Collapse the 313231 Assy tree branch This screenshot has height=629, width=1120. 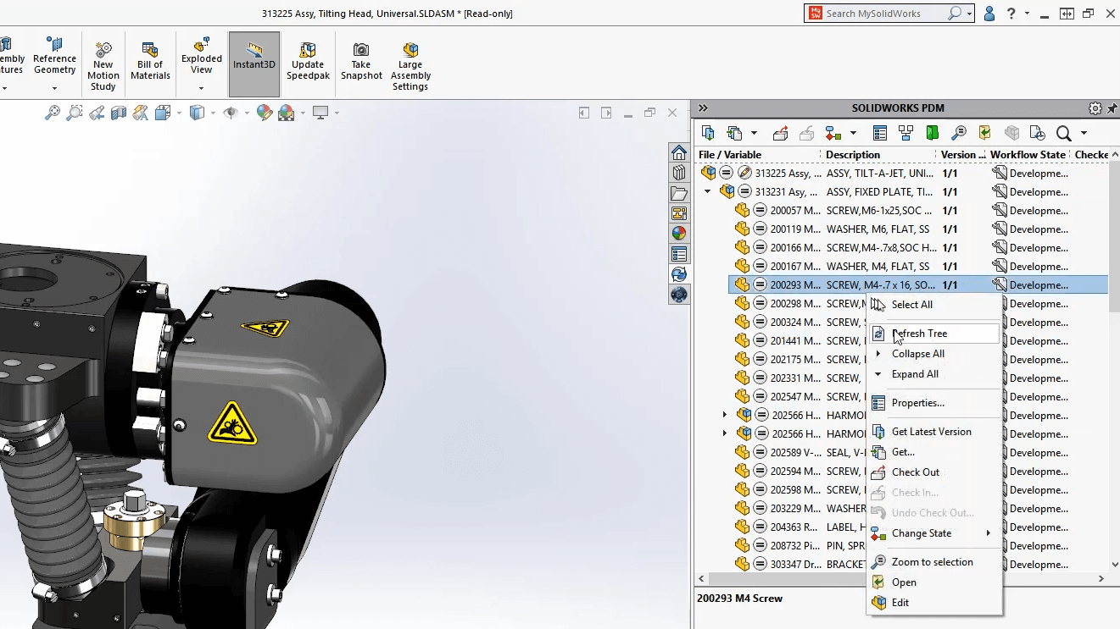click(x=707, y=191)
